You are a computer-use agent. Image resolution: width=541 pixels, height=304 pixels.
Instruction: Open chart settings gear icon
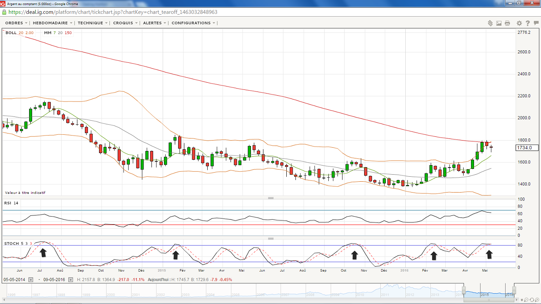(x=519, y=23)
